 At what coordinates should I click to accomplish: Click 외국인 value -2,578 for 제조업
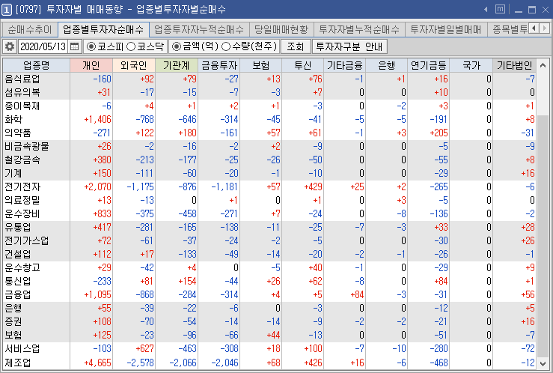[141, 363]
